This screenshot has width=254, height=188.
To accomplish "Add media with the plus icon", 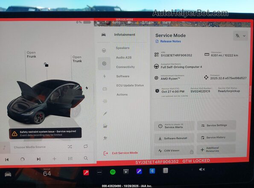I will (x=55, y=159).
